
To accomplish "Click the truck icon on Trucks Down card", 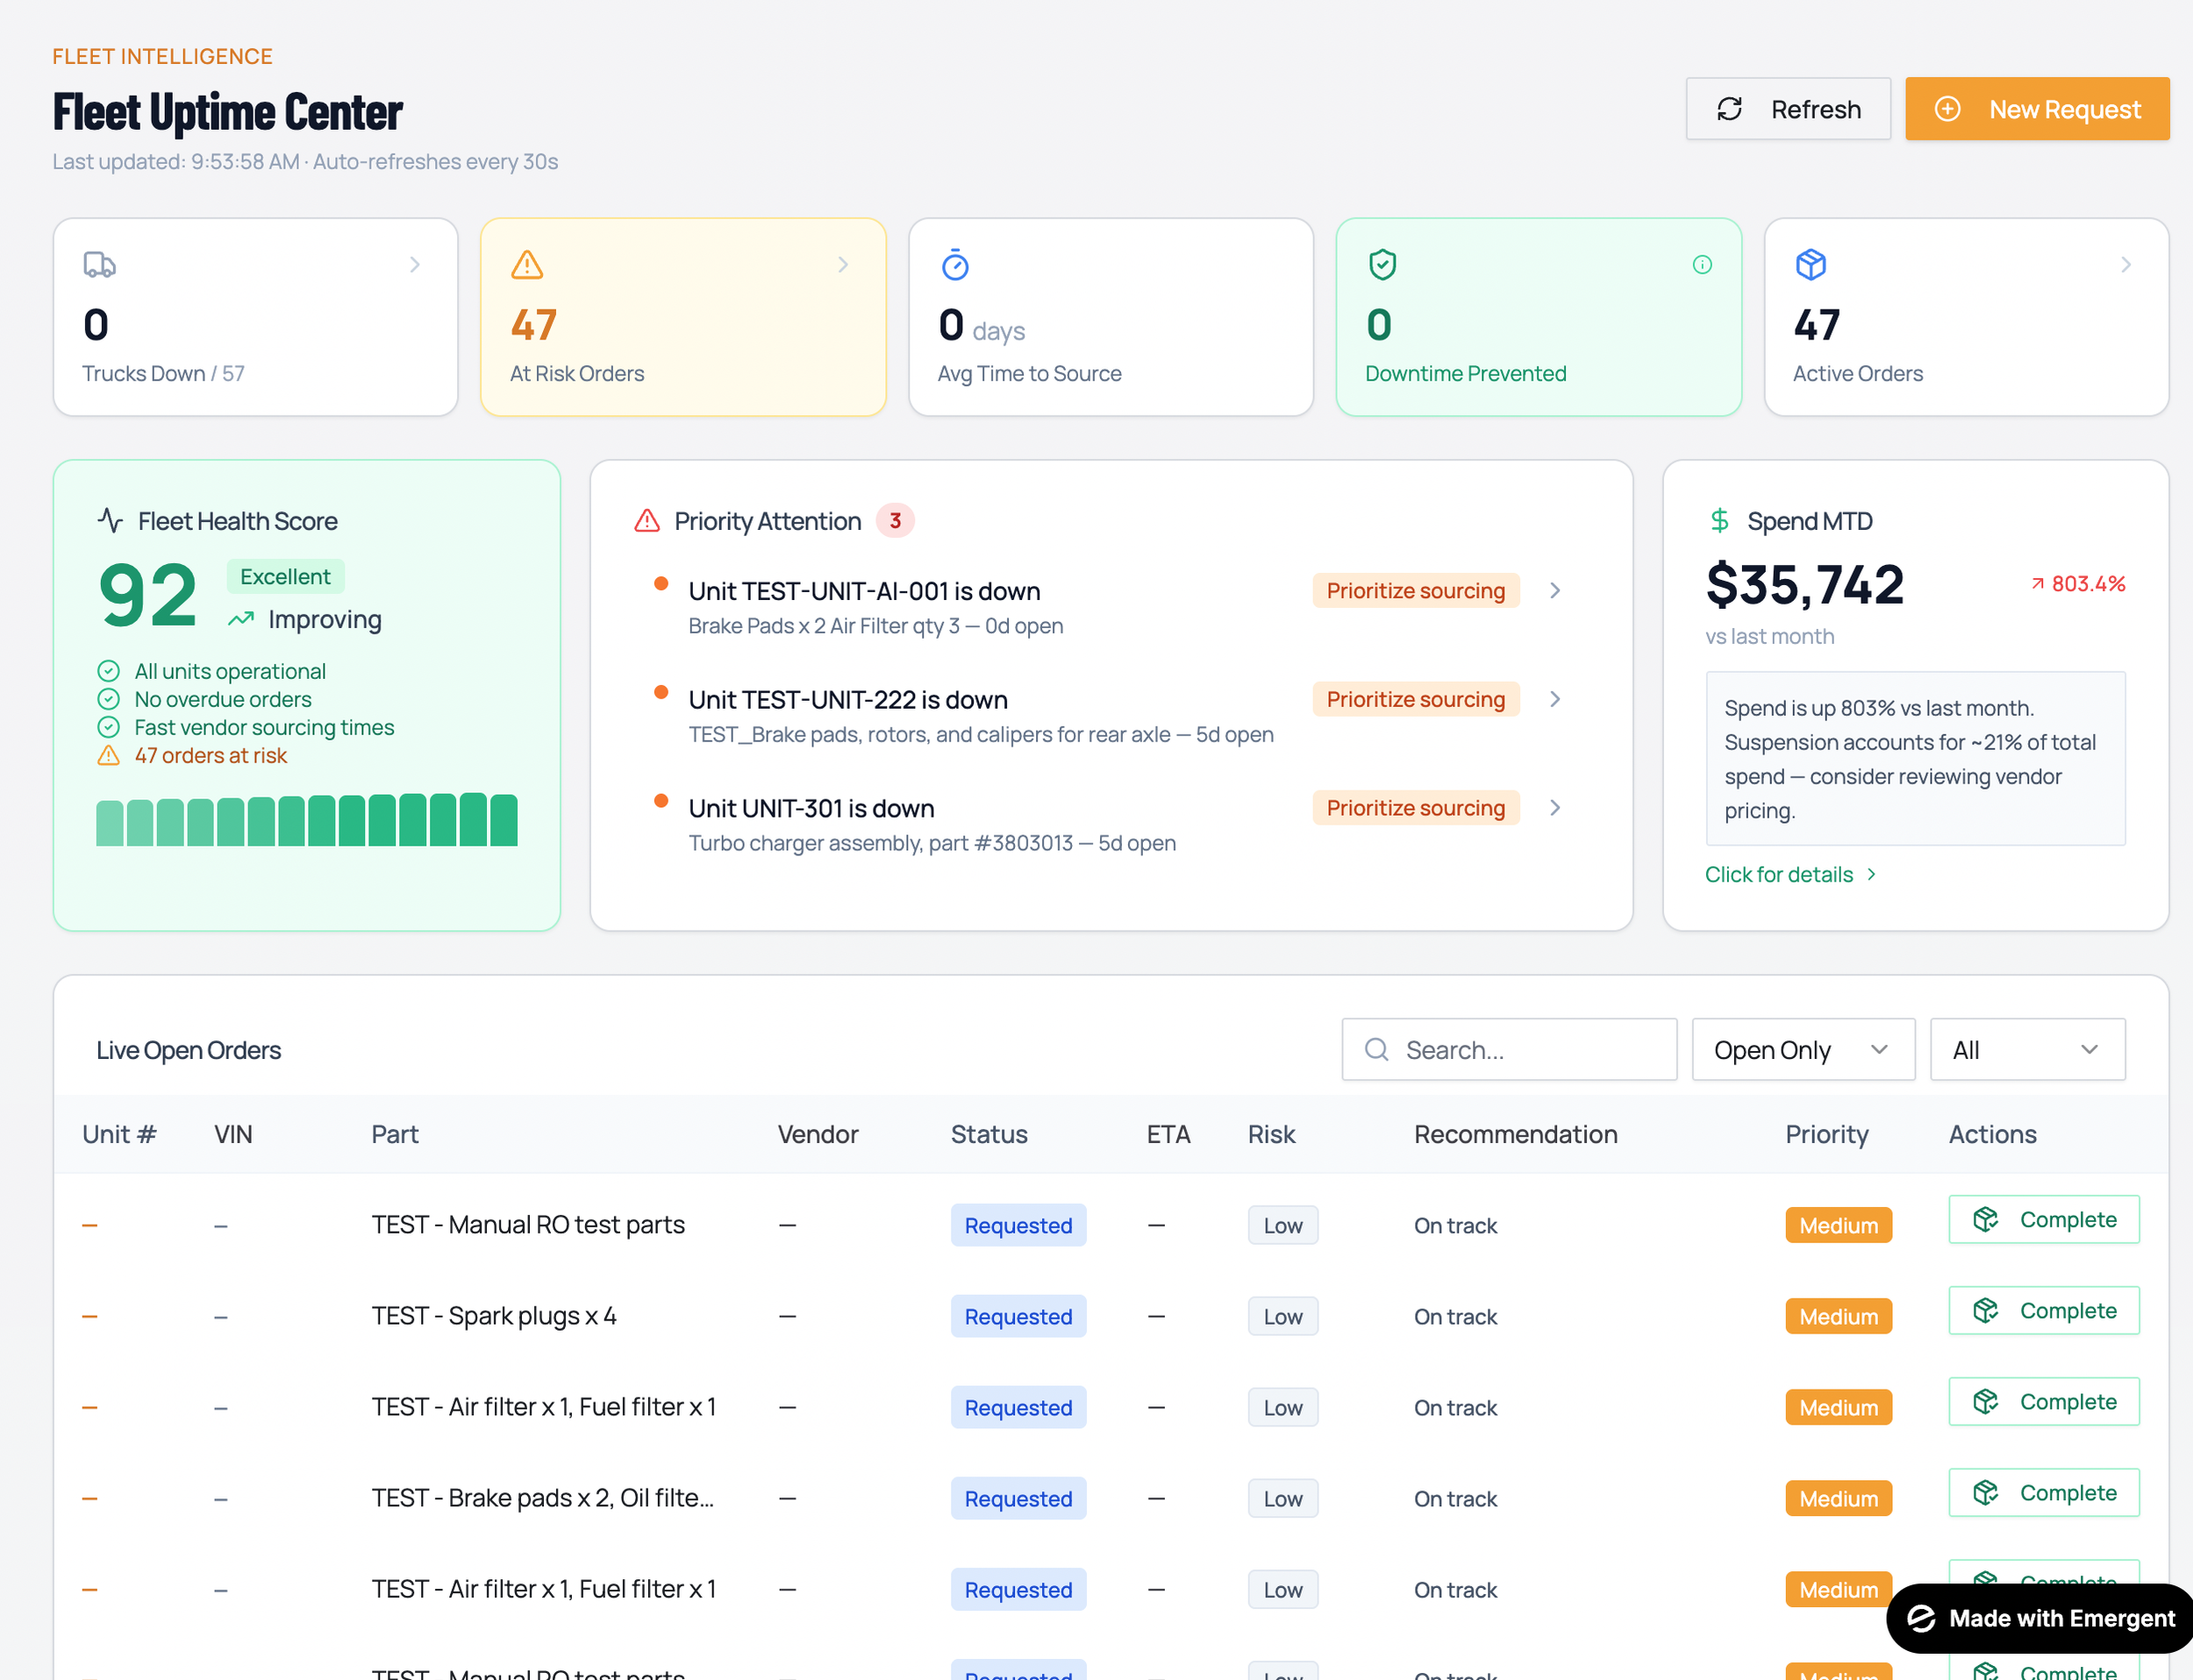I will 99,265.
